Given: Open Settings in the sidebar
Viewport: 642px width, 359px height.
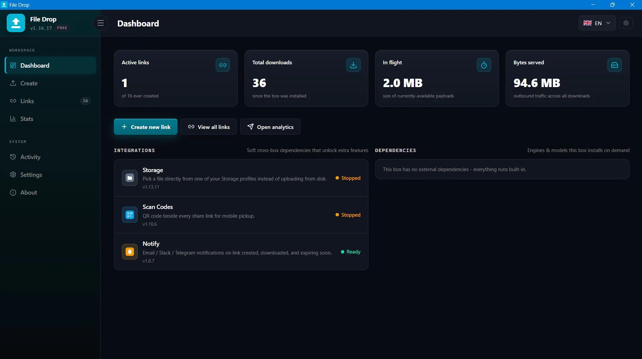Looking at the screenshot, I should coord(51,174).
